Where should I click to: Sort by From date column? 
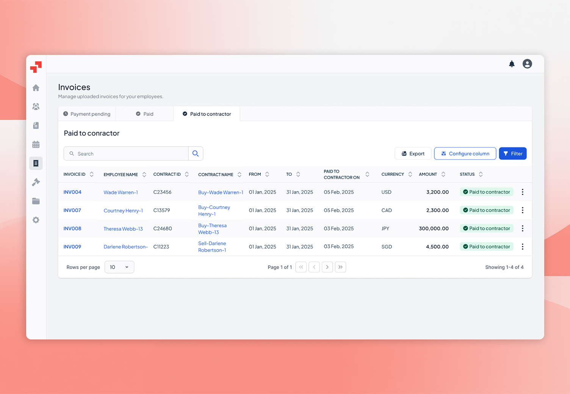pyautogui.click(x=267, y=174)
